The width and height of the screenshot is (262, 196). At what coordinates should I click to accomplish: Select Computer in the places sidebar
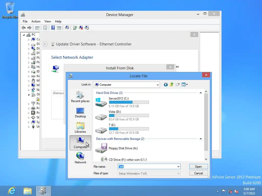pyautogui.click(x=80, y=143)
